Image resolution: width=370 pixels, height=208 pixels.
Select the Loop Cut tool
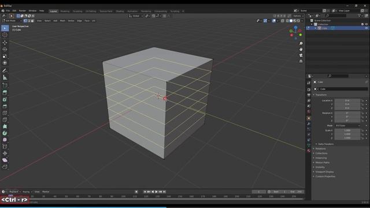tap(5, 113)
